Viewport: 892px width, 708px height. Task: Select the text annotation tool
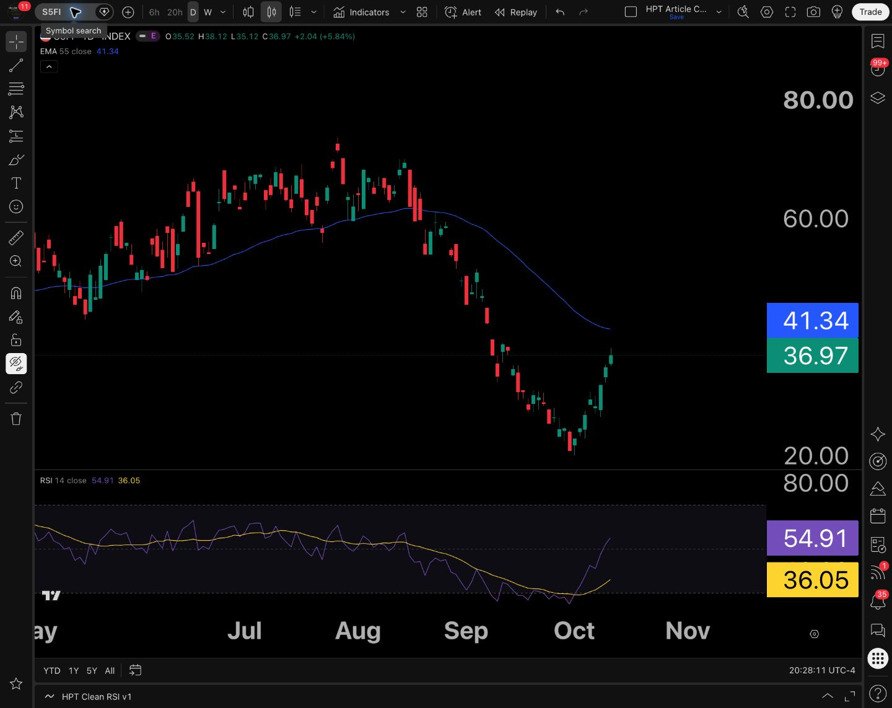point(16,183)
